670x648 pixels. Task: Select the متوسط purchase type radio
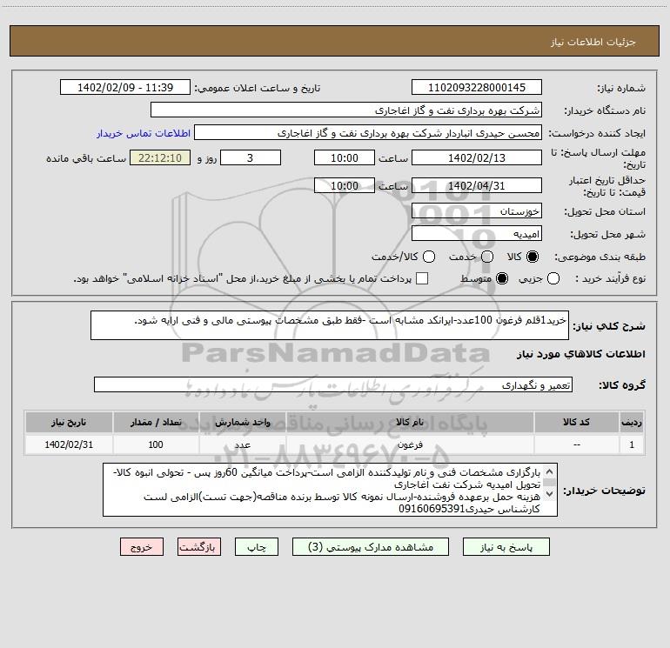[x=502, y=278]
